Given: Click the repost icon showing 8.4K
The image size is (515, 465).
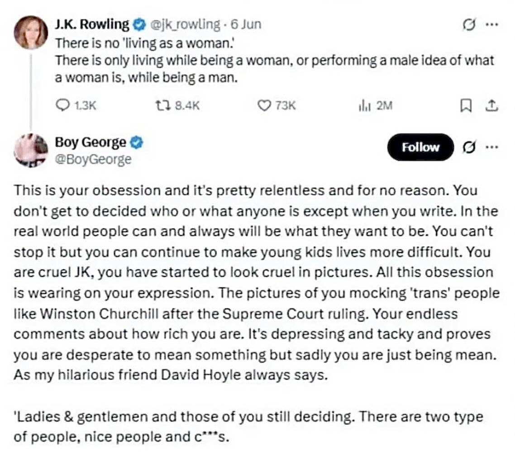Looking at the screenshot, I should pyautogui.click(x=161, y=105).
